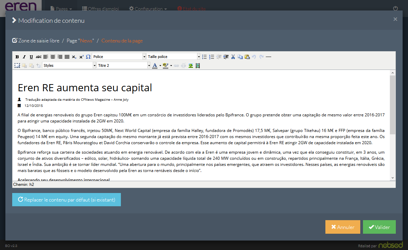Click the editor vertical scrollbar thumb
This screenshot has width=408, height=250.
[x=393, y=105]
